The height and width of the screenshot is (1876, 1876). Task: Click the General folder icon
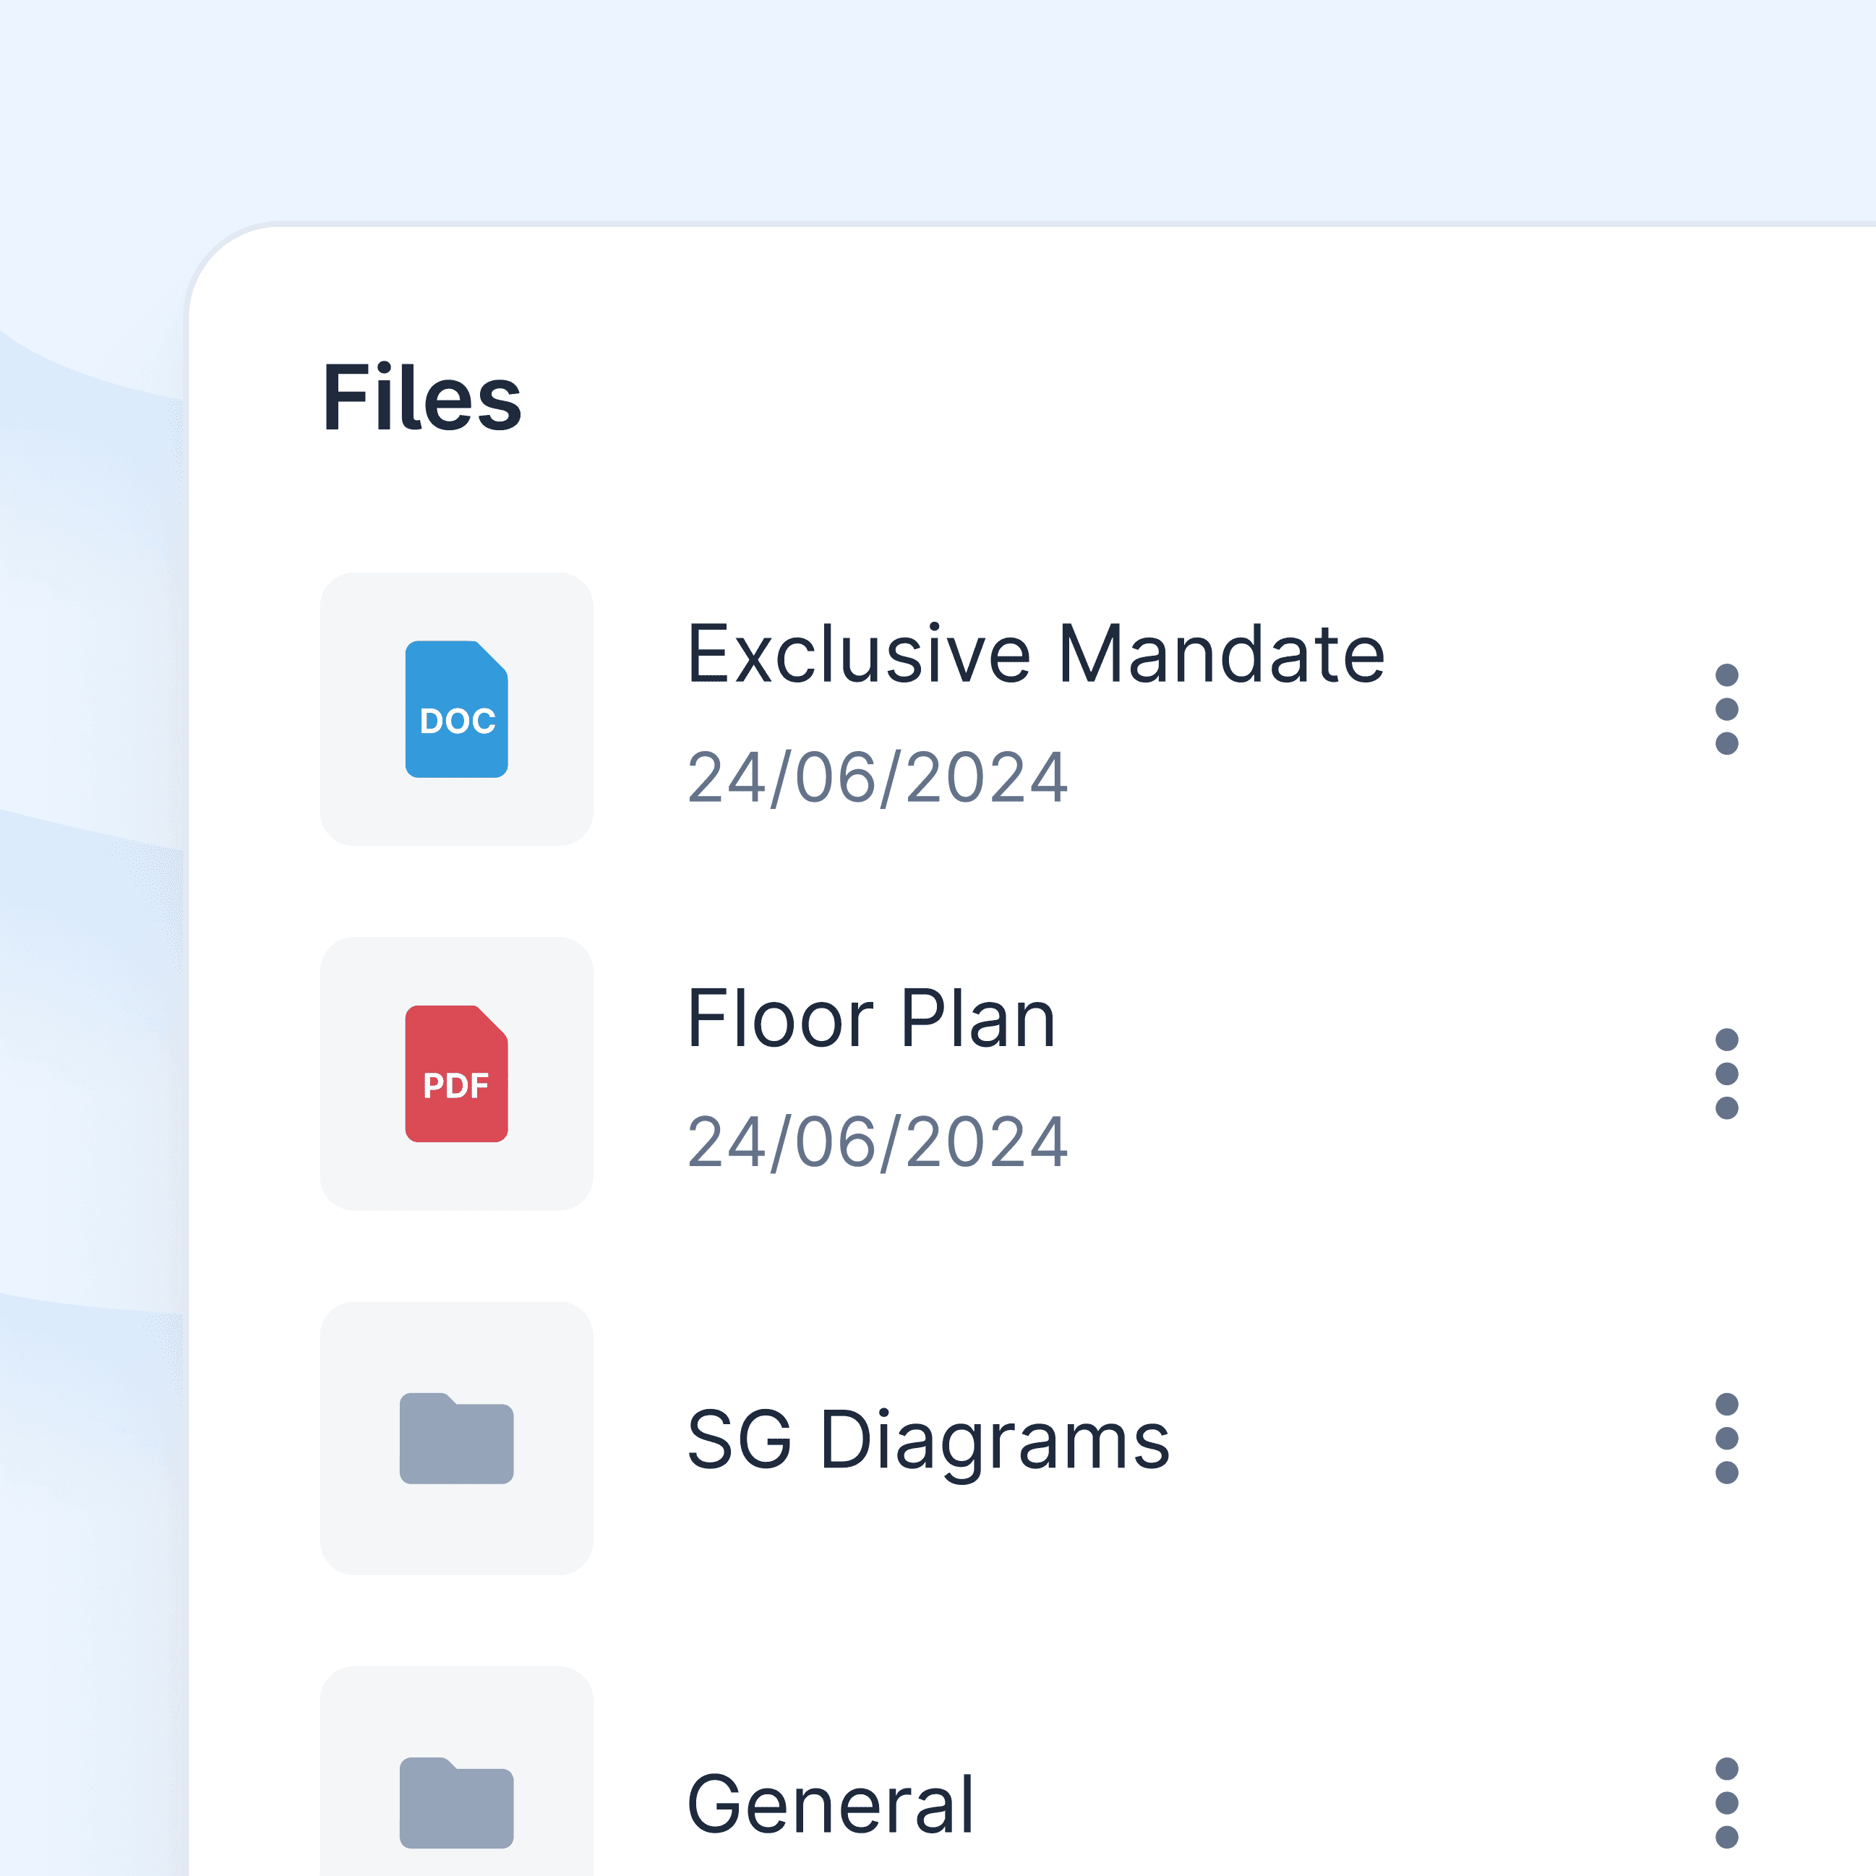(x=456, y=1802)
